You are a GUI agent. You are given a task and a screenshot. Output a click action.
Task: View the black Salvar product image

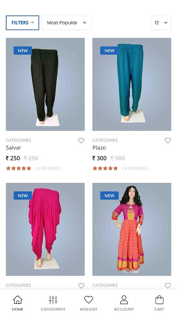45,84
